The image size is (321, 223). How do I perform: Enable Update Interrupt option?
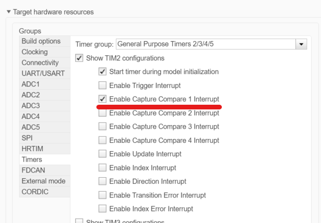pyautogui.click(x=103, y=154)
